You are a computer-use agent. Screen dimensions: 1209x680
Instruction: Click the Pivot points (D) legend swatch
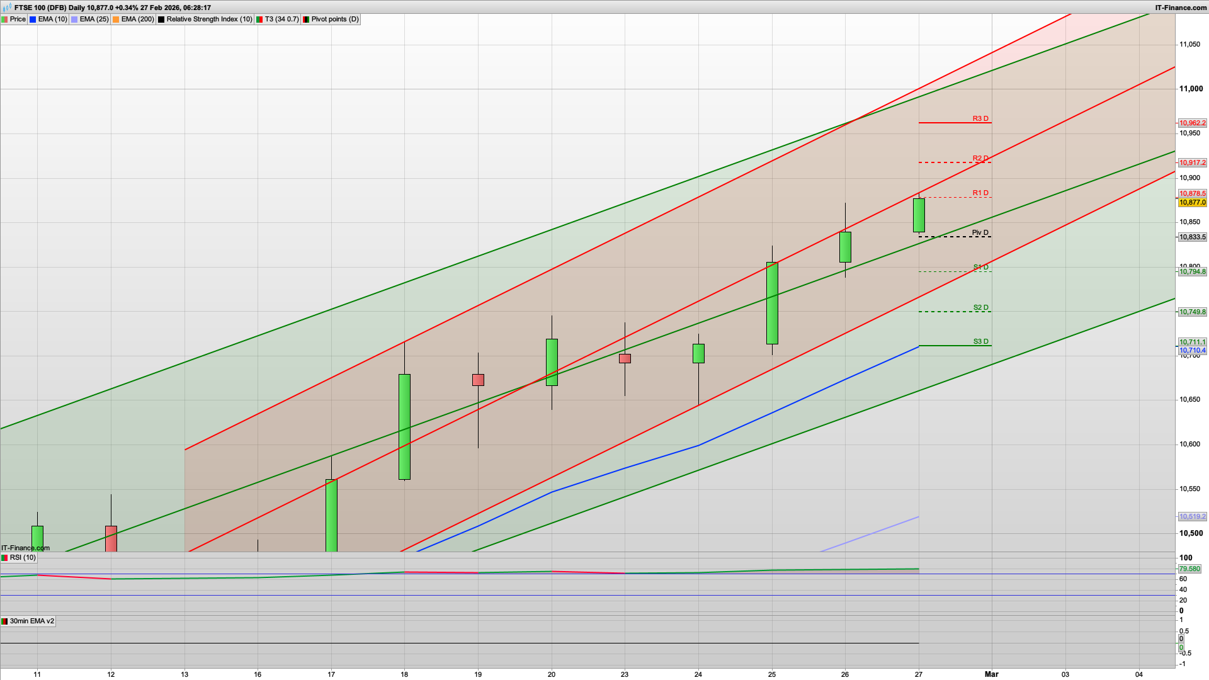307,19
